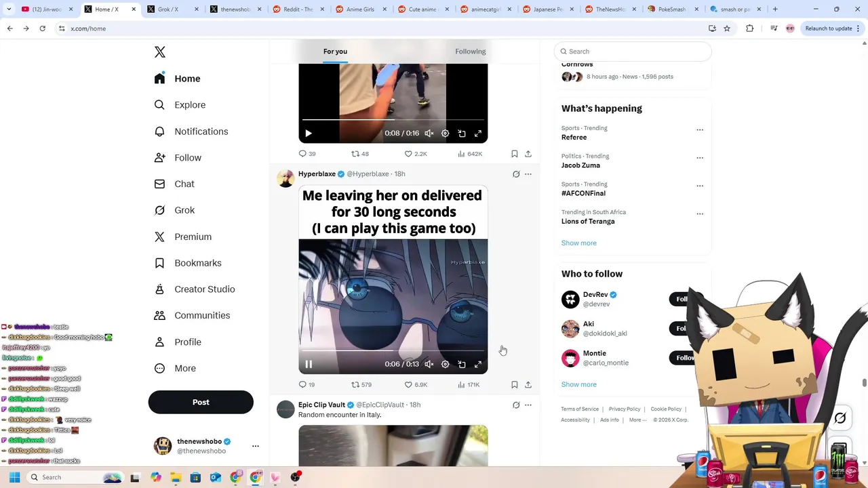
Task: Pause the Hyperblaxe video
Action: click(309, 364)
